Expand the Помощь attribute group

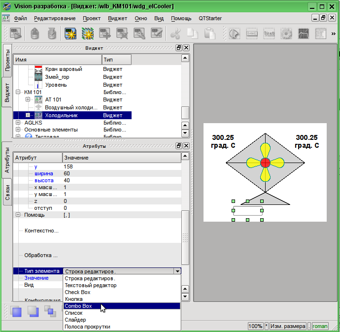[18, 215]
